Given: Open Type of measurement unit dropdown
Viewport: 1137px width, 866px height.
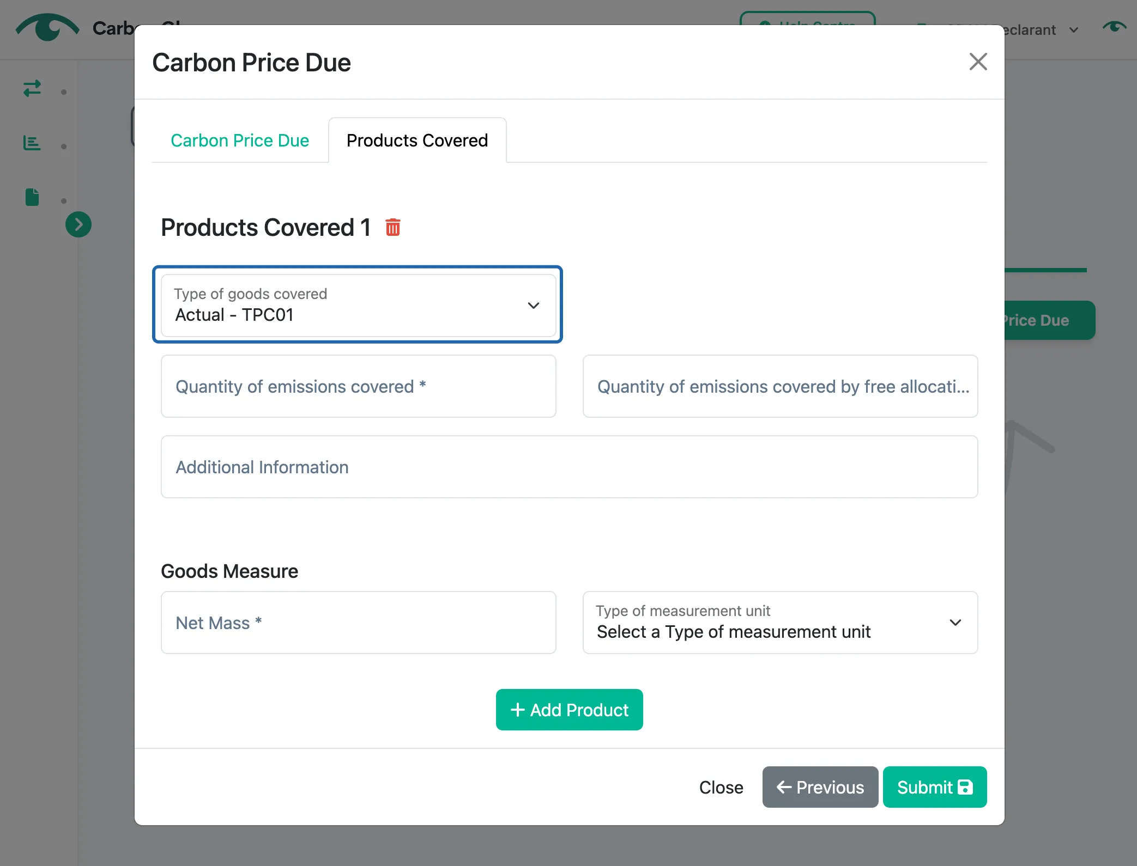Looking at the screenshot, I should tap(780, 623).
